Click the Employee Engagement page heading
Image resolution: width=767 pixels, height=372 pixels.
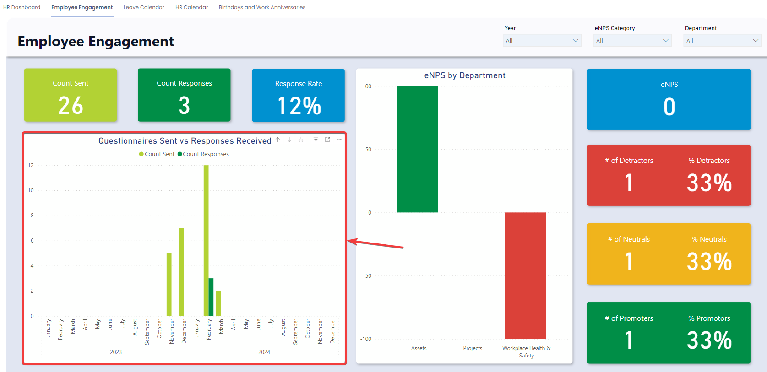96,41
